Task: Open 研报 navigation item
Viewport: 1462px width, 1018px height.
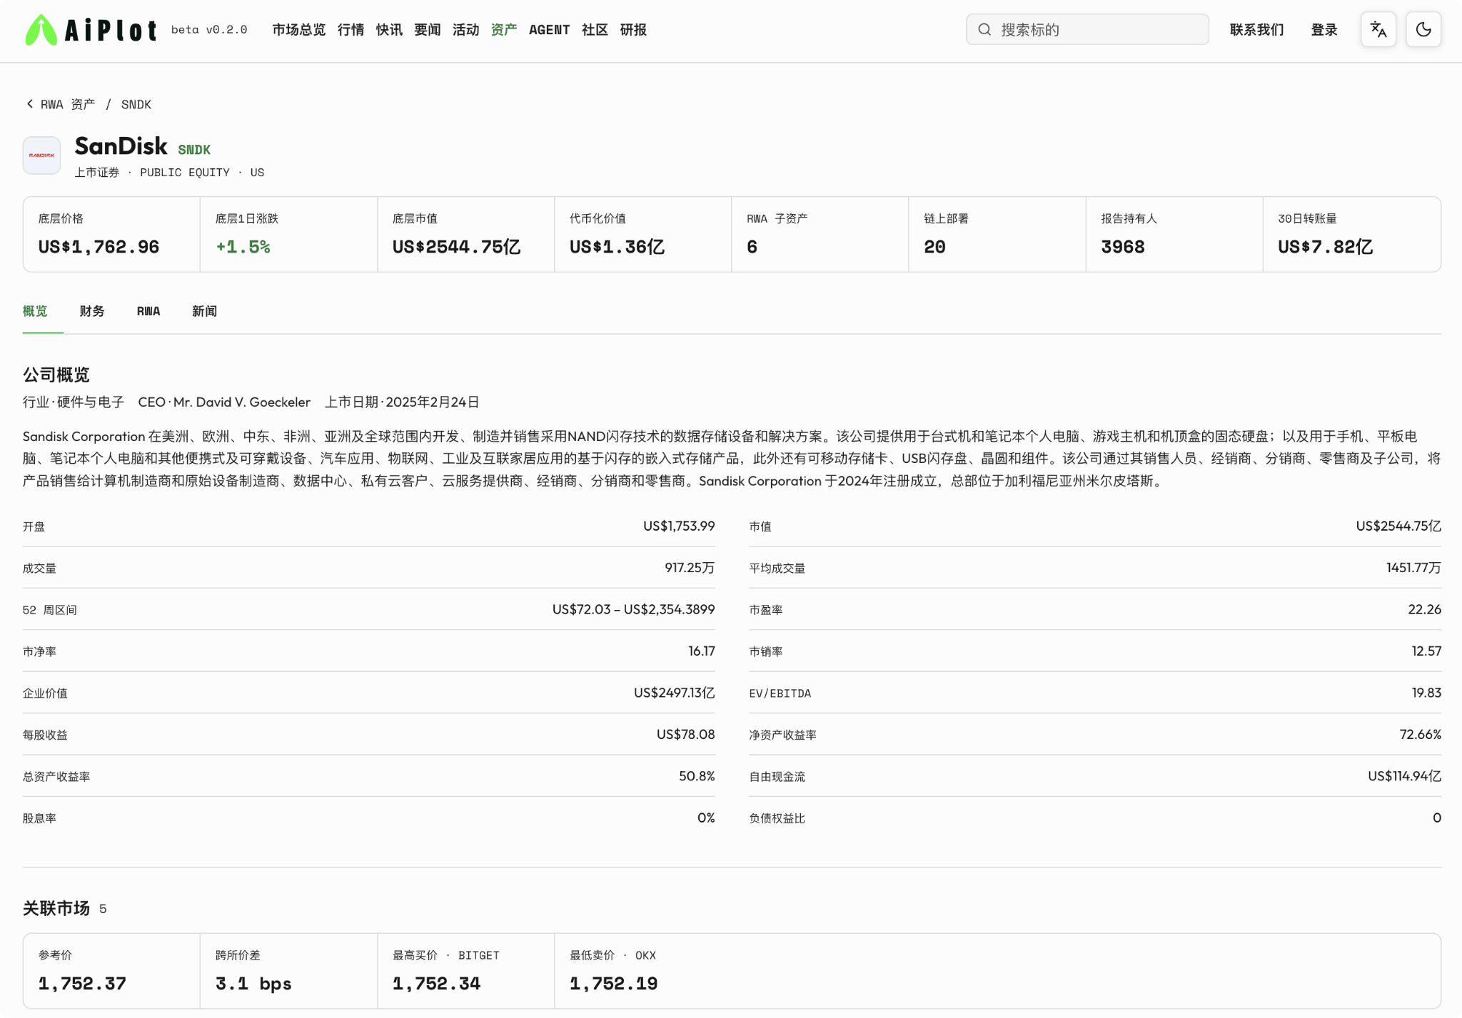Action: [x=633, y=30]
